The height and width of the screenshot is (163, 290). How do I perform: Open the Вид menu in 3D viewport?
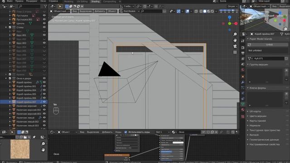pos(74,11)
